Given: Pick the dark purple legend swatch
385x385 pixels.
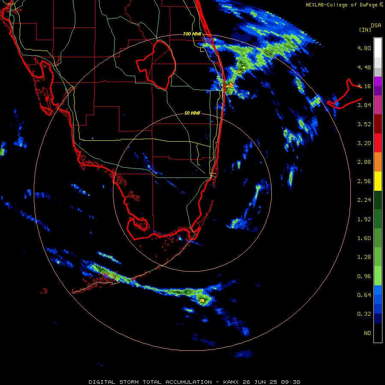Looking at the screenshot, I should [x=378, y=91].
